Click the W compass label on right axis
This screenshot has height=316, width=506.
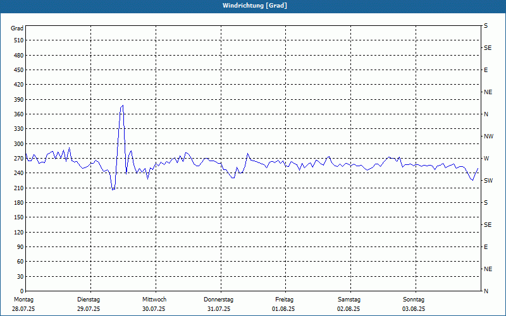pyautogui.click(x=486, y=159)
